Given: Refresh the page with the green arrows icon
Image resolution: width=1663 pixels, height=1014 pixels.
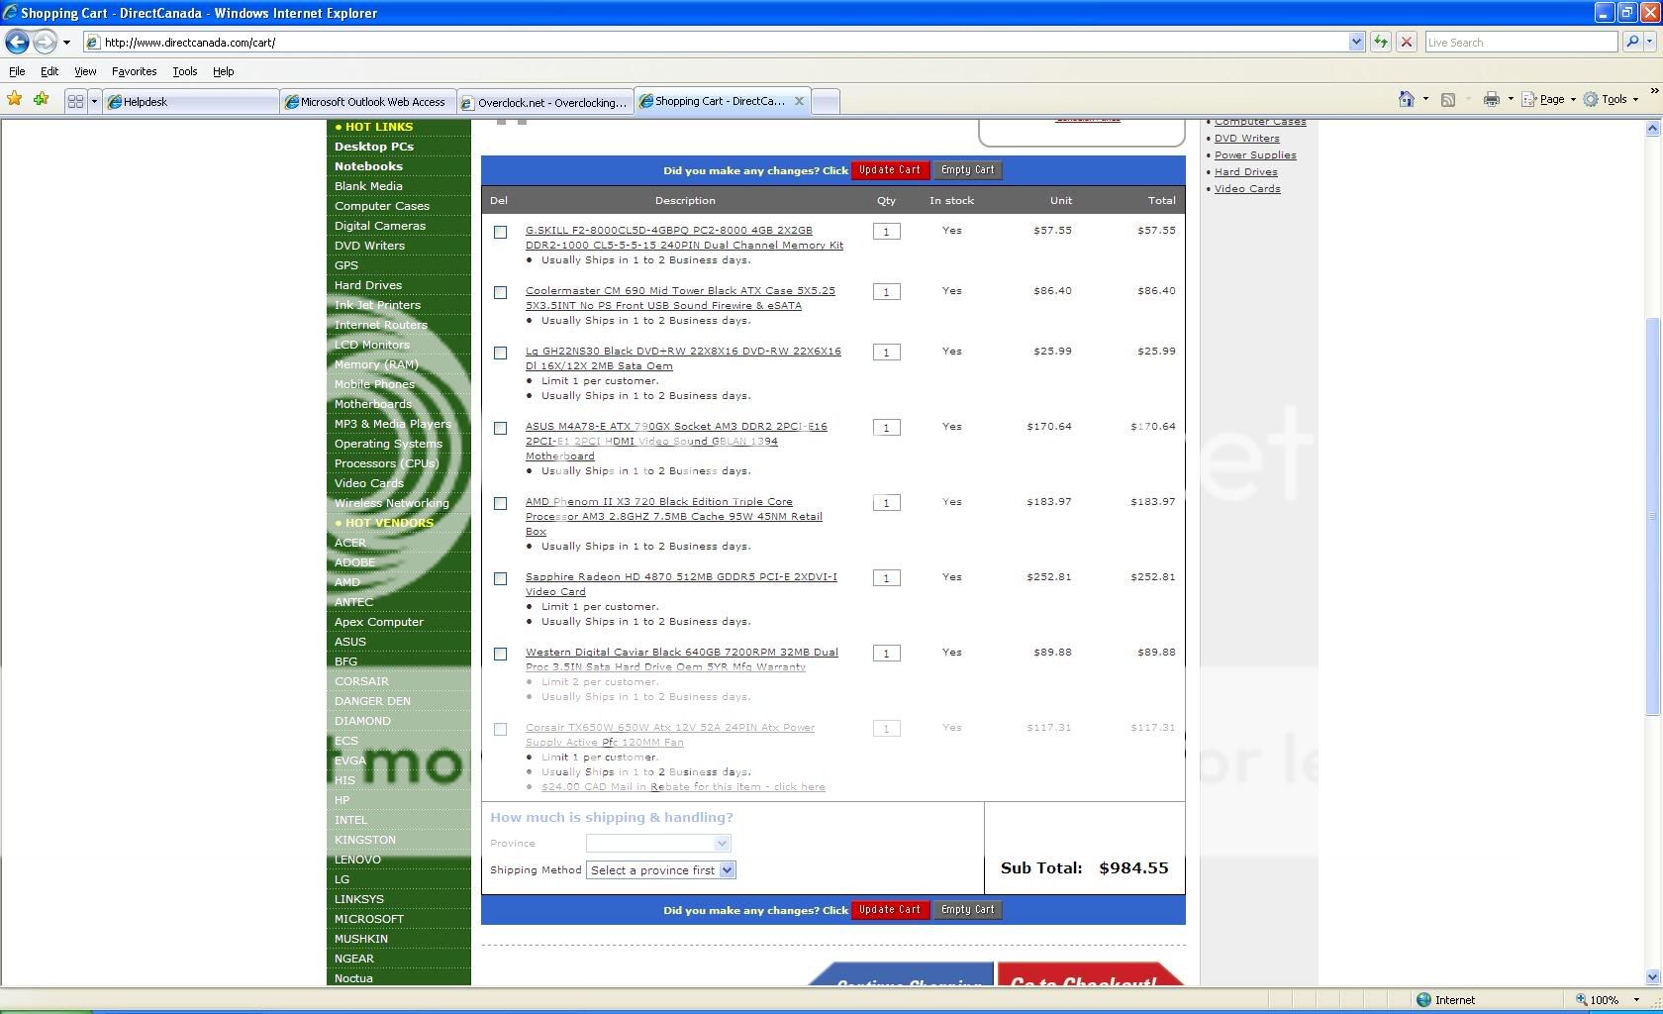Looking at the screenshot, I should pyautogui.click(x=1380, y=42).
